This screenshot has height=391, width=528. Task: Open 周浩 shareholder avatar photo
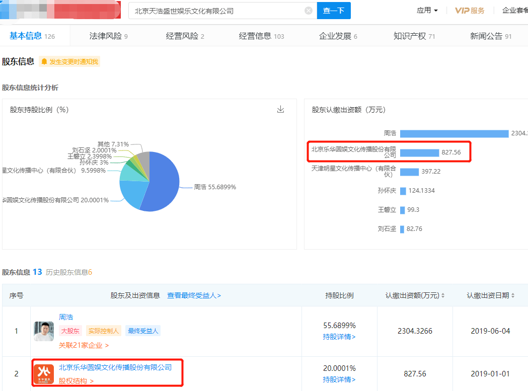pos(44,332)
